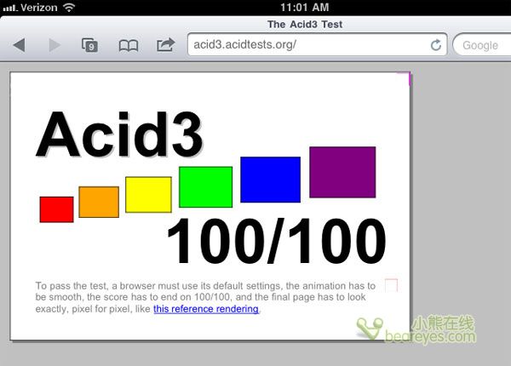Go forward with the right arrow button

pyautogui.click(x=55, y=45)
